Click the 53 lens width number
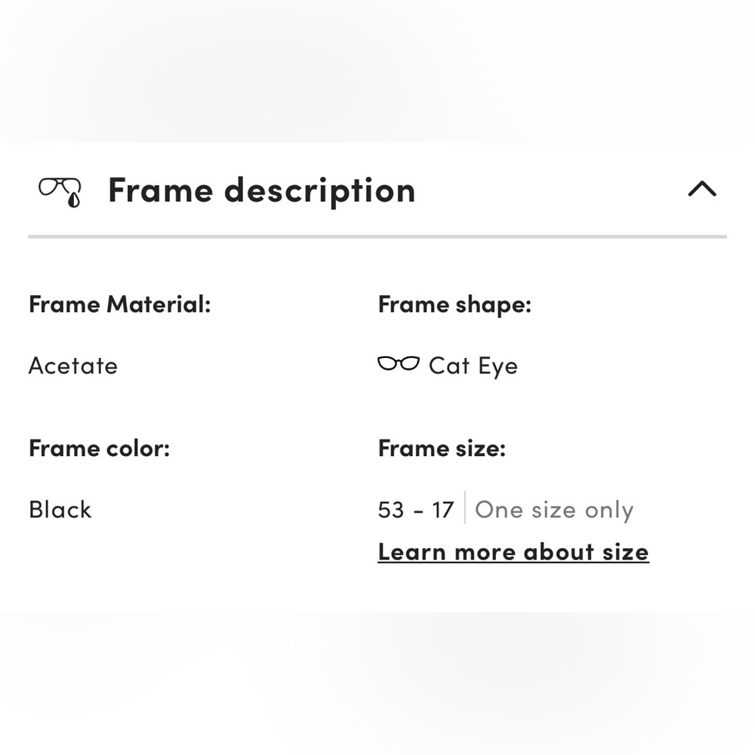 point(391,510)
